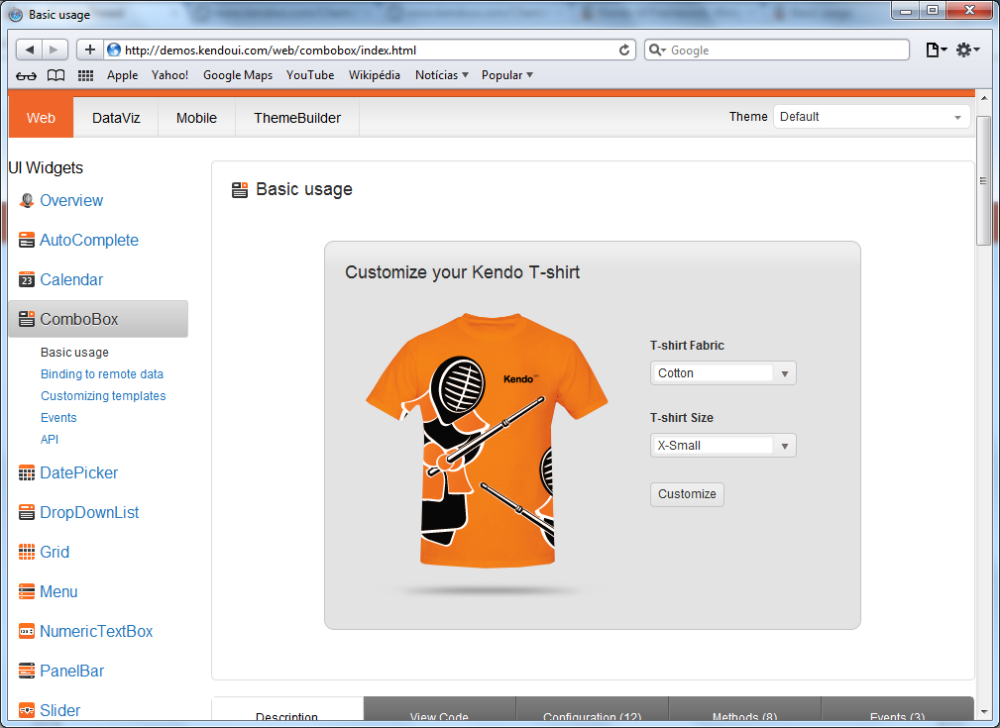Click the search magnifier icon
The image size is (1000, 728).
657,50
